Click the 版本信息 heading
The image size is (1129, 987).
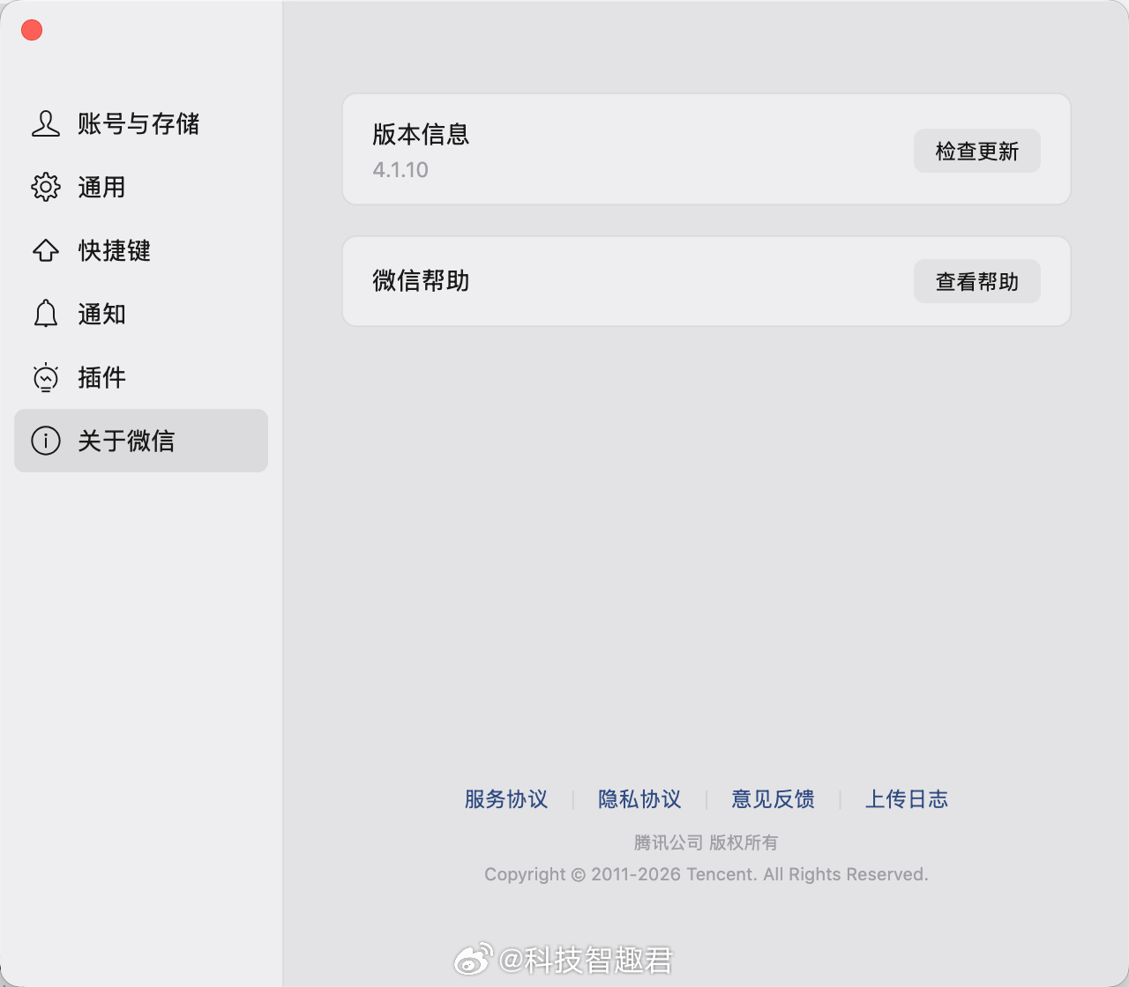[421, 134]
